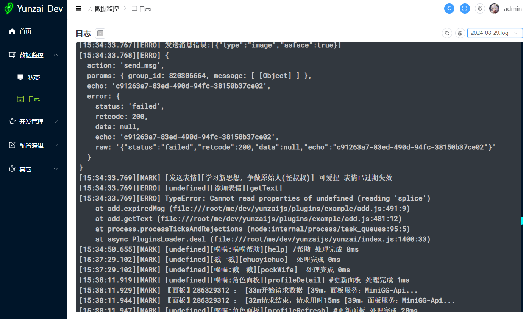This screenshot has width=526, height=319.
Task: Click the admin username in header
Action: click(x=513, y=8)
